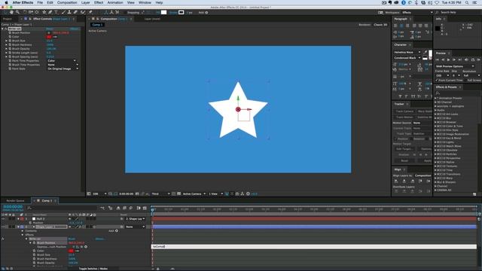Image resolution: width=482 pixels, height=271 pixels.
Task: Switch to the Project panel tab
Action: coord(8,19)
